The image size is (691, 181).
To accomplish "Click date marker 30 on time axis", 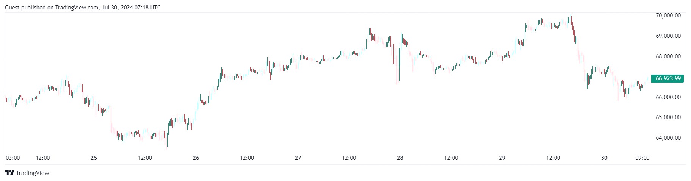I will 604,158.
